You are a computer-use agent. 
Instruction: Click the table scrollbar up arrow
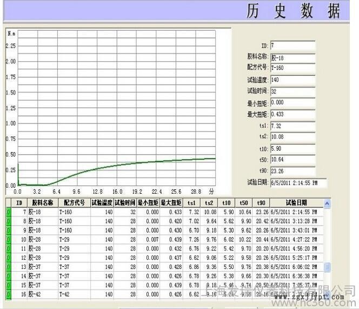point(327,203)
